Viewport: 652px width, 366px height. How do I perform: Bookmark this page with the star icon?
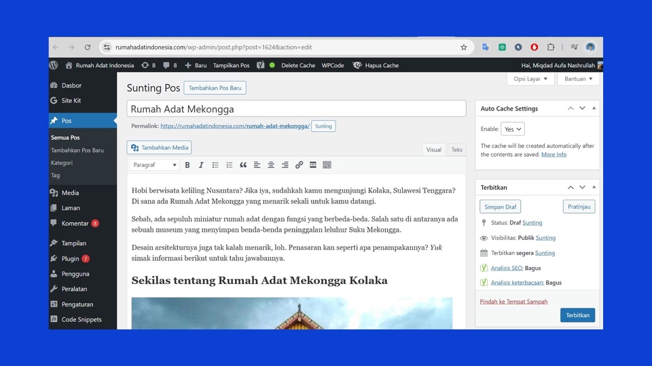pyautogui.click(x=464, y=47)
